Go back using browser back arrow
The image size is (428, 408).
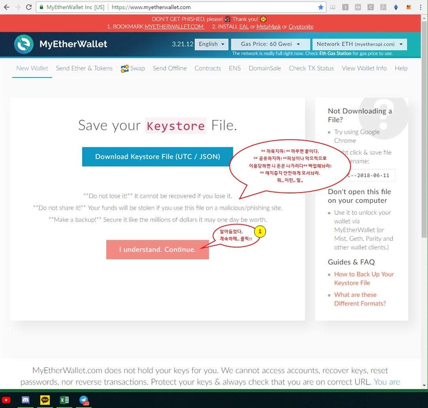click(7, 7)
